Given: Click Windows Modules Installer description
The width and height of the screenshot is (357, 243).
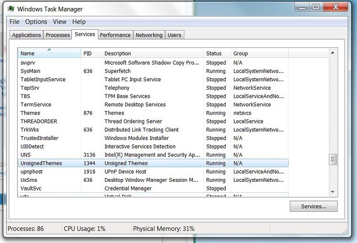Looking at the screenshot, I should click(x=137, y=138).
